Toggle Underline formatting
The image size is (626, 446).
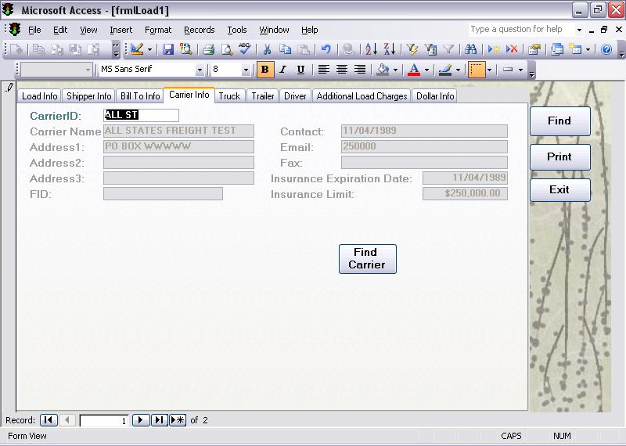click(300, 70)
